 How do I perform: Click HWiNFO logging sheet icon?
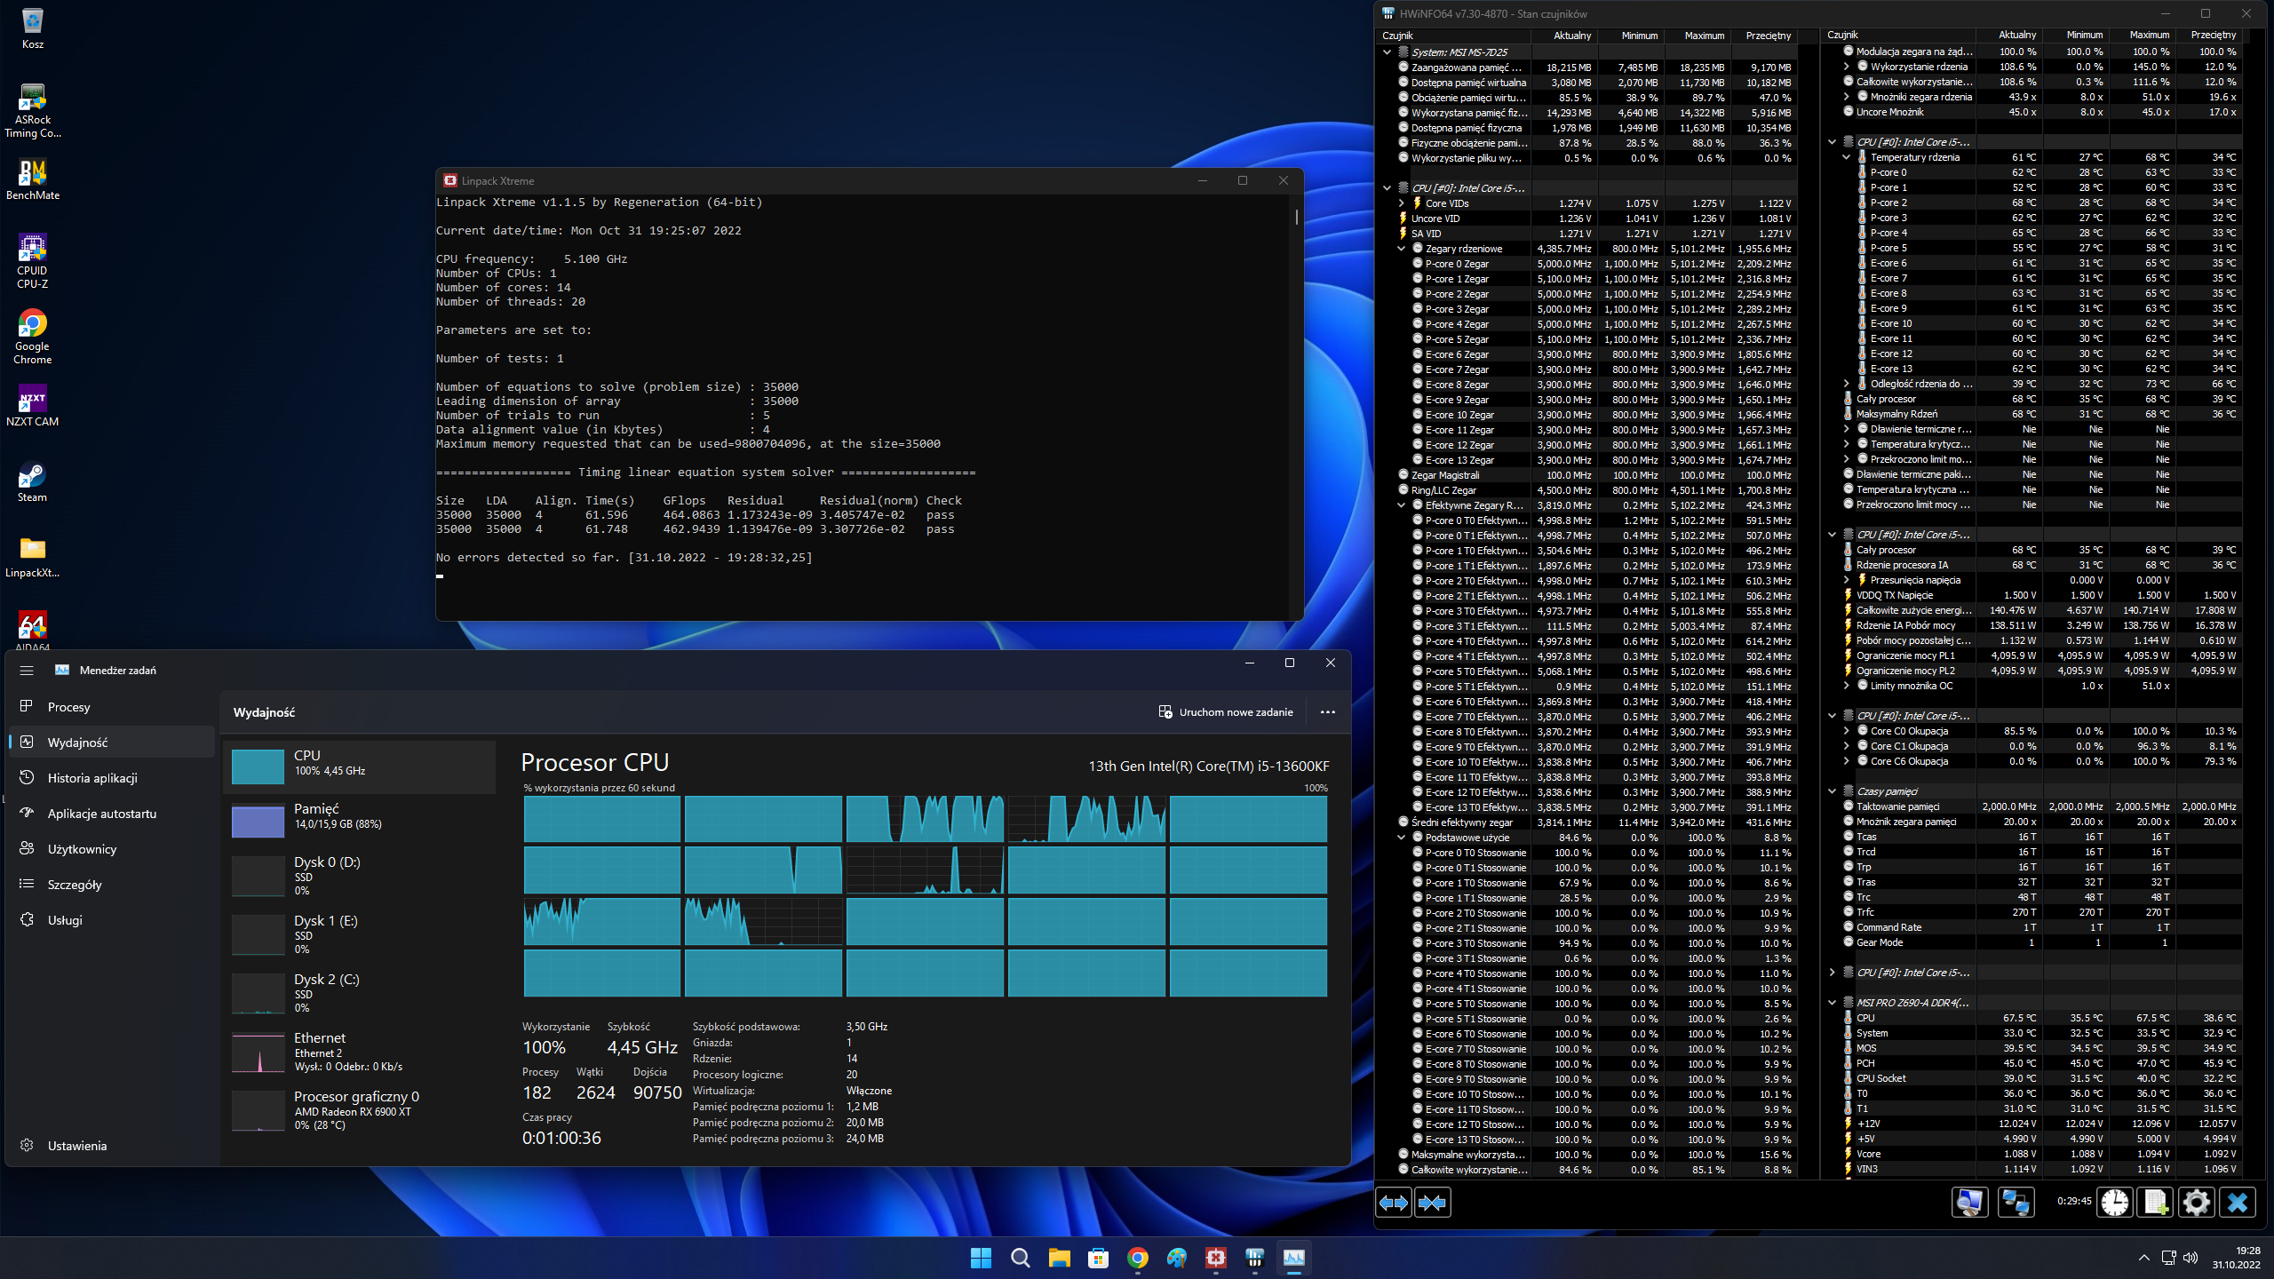pos(2155,1203)
